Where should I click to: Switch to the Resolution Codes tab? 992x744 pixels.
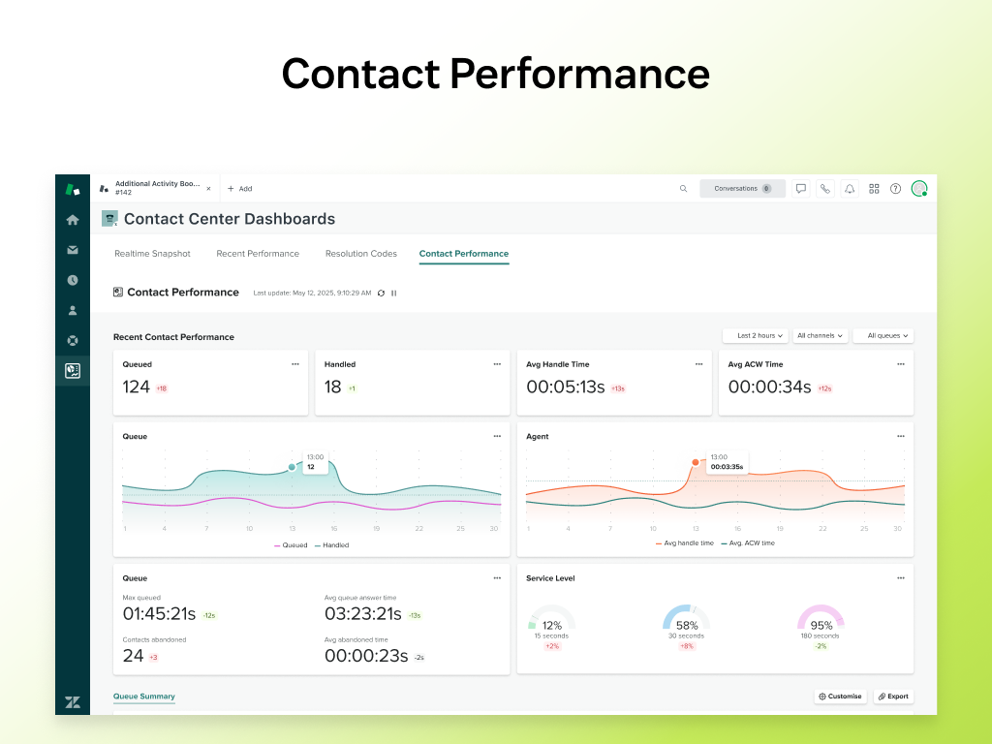[360, 254]
